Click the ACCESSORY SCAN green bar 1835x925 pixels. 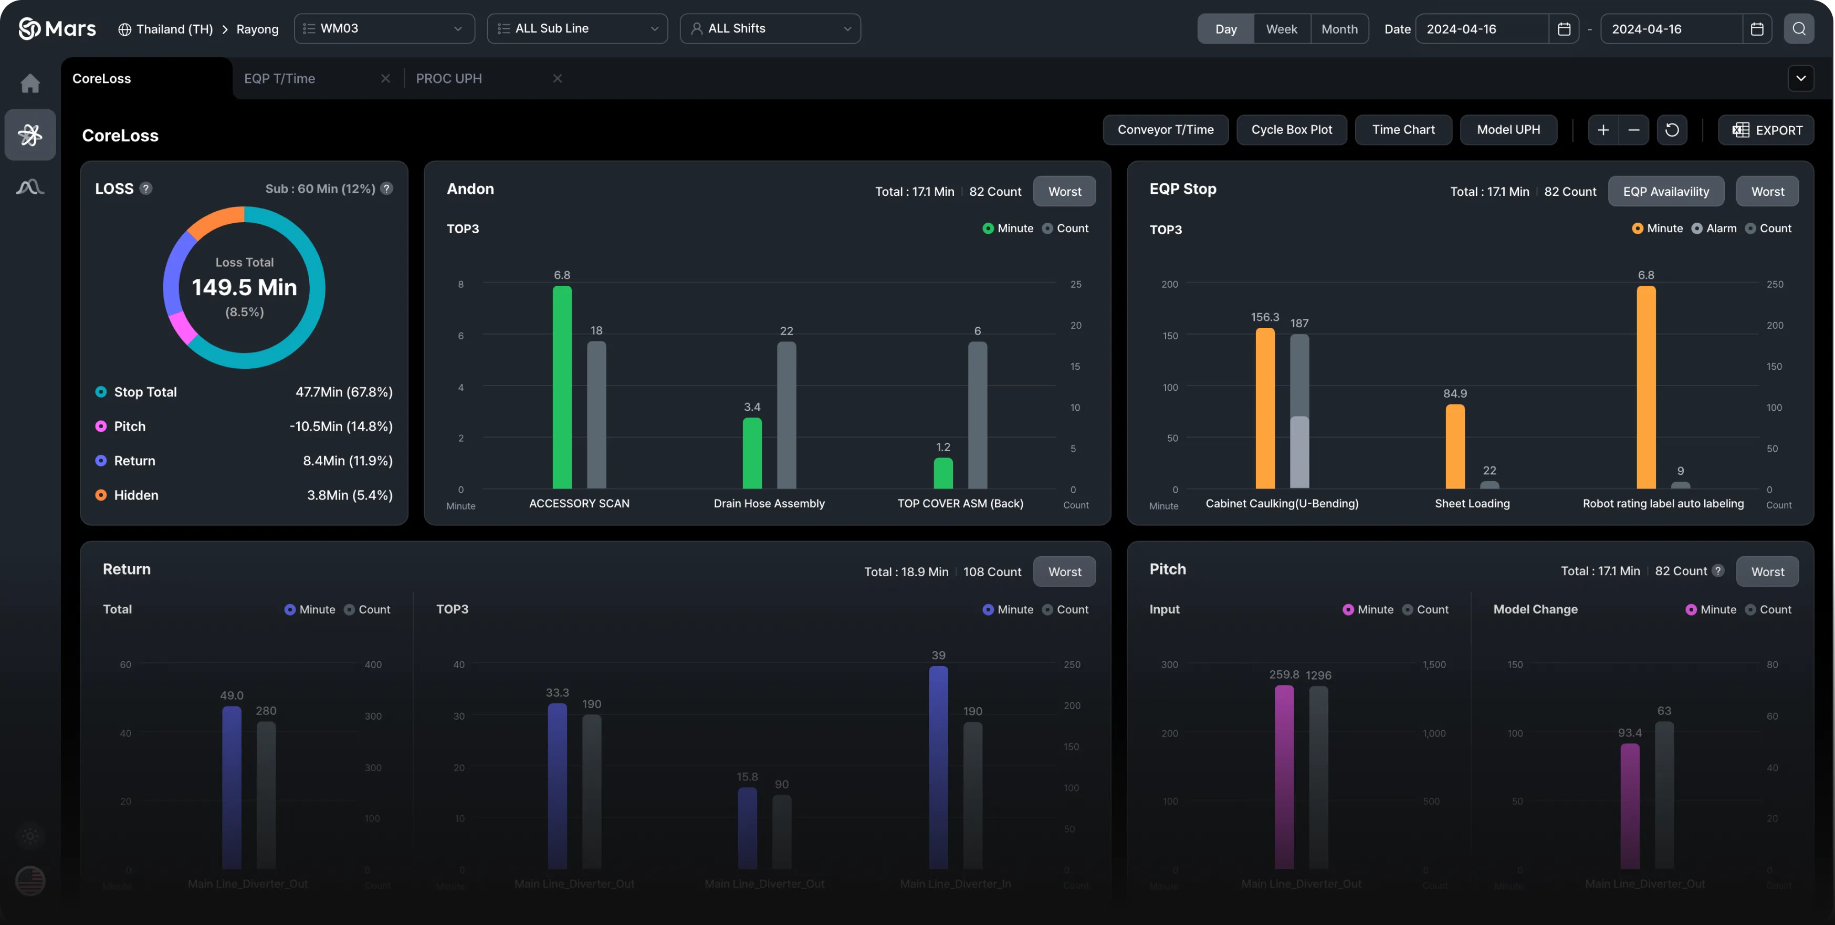pyautogui.click(x=561, y=387)
